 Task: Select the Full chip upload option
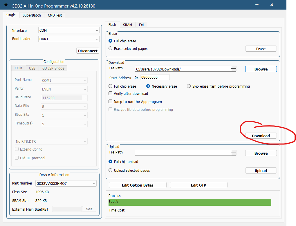tap(111, 162)
